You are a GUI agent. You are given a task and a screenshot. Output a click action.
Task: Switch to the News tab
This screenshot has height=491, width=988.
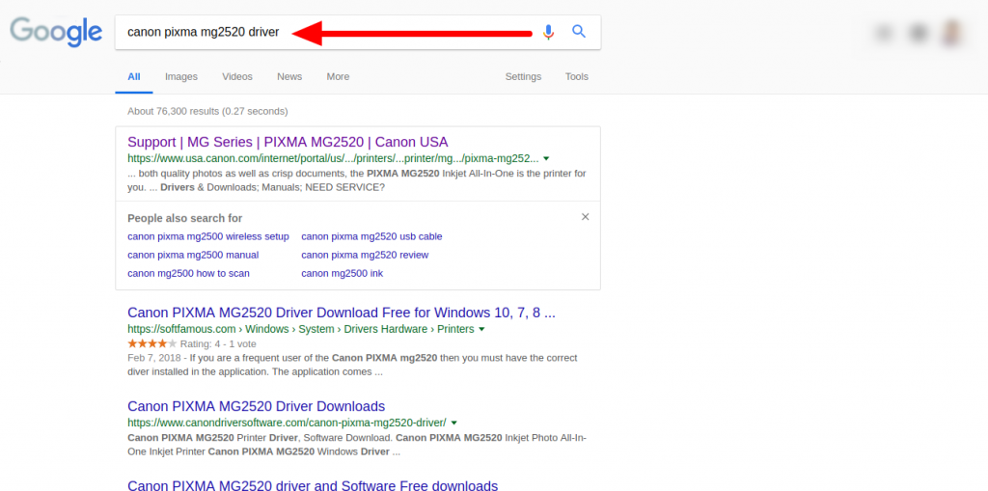[x=289, y=77]
